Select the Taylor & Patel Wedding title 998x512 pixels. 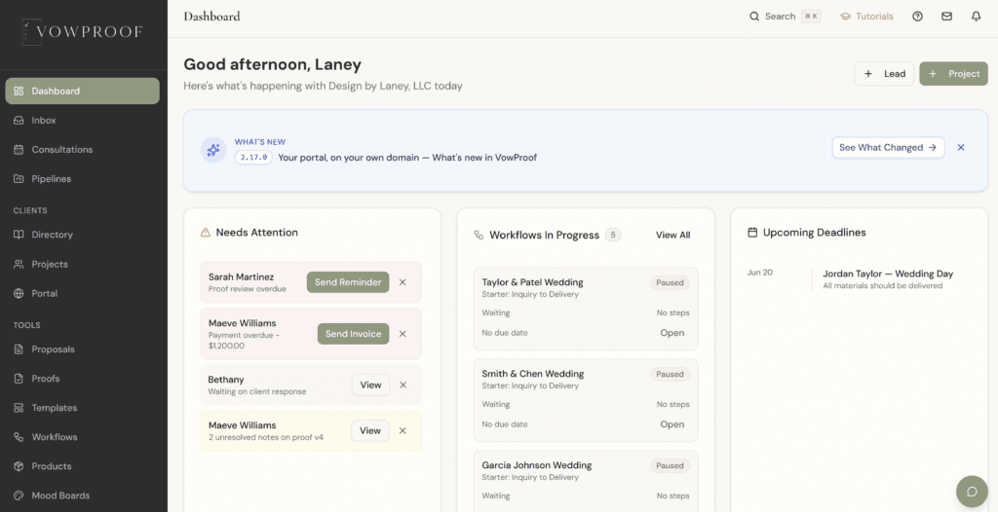[x=532, y=282]
